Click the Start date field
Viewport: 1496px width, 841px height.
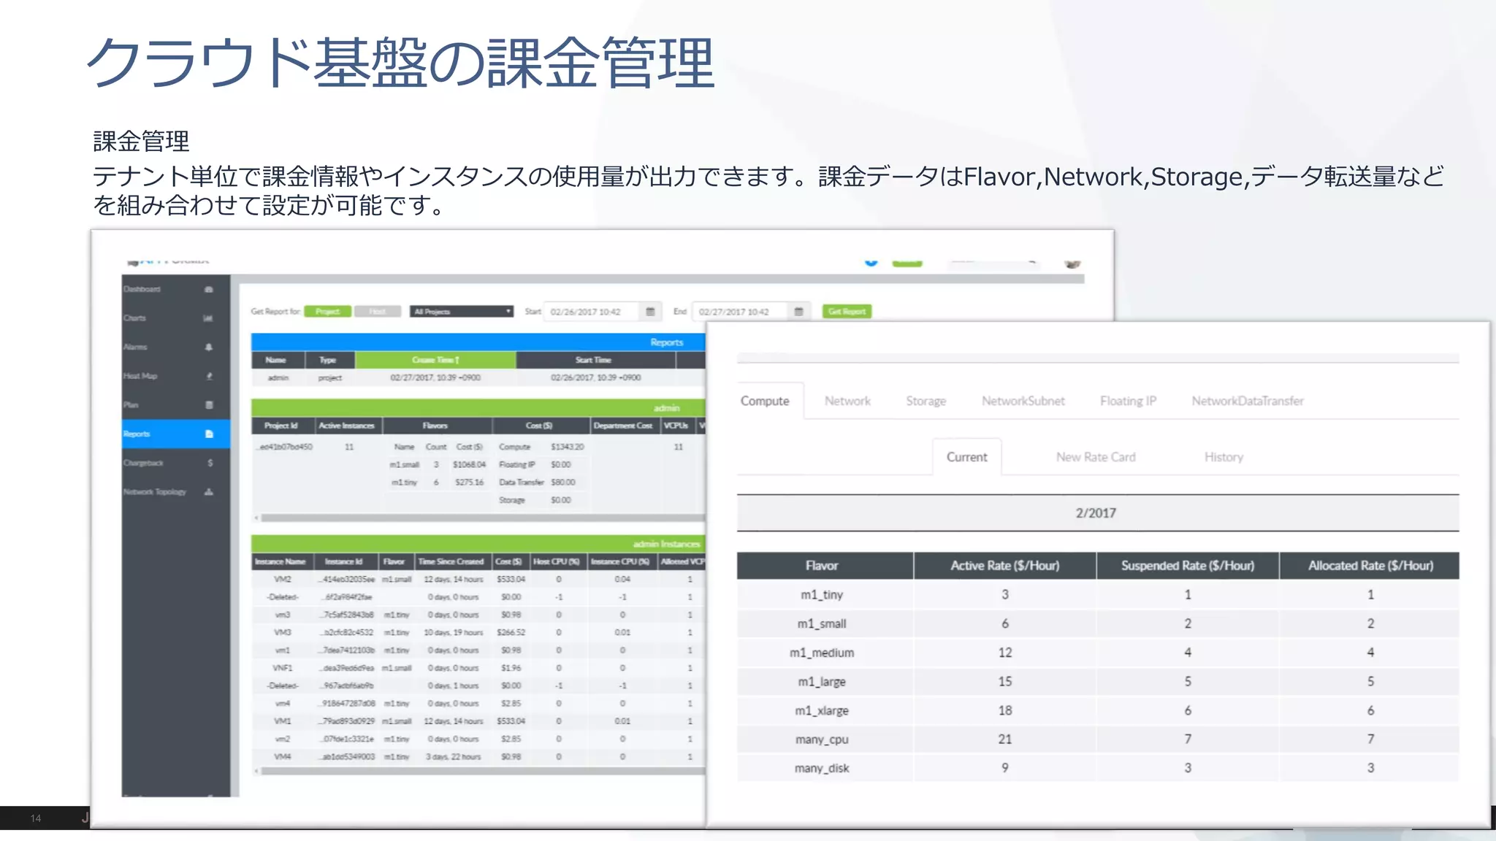tap(593, 312)
